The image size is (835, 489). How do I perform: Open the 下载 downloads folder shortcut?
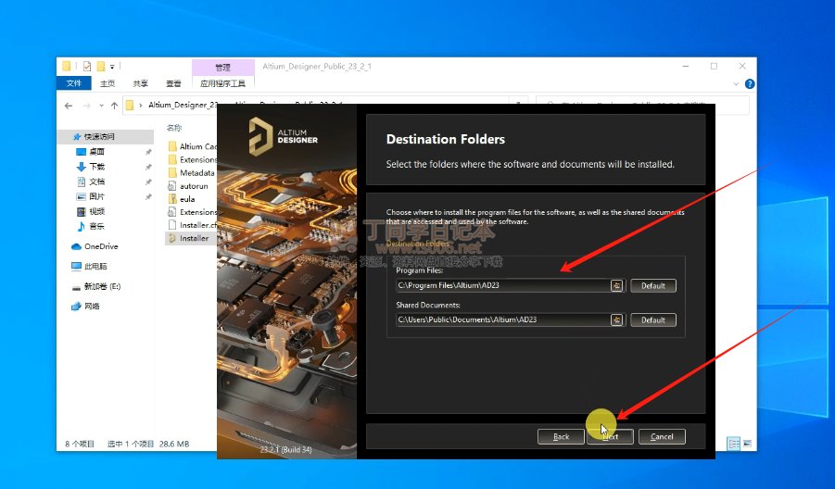click(x=96, y=167)
